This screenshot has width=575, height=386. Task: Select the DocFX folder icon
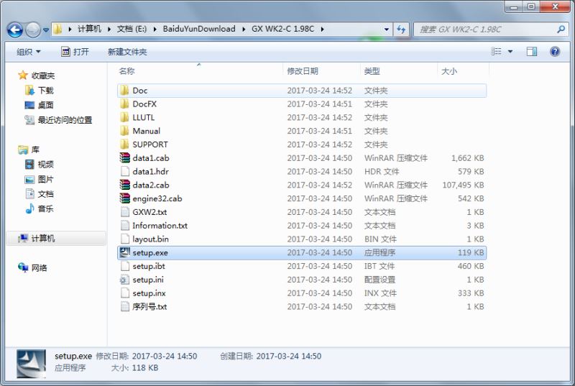[x=124, y=104]
